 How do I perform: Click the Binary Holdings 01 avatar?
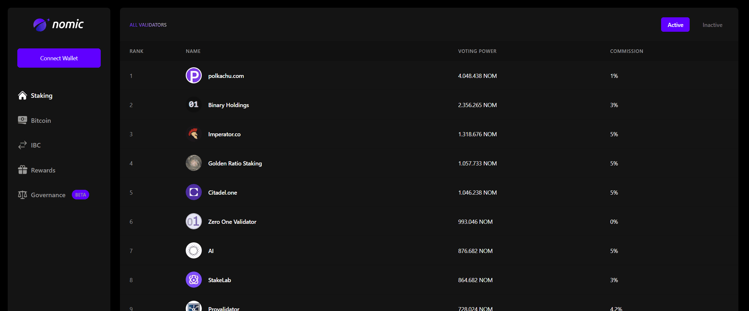tap(194, 105)
